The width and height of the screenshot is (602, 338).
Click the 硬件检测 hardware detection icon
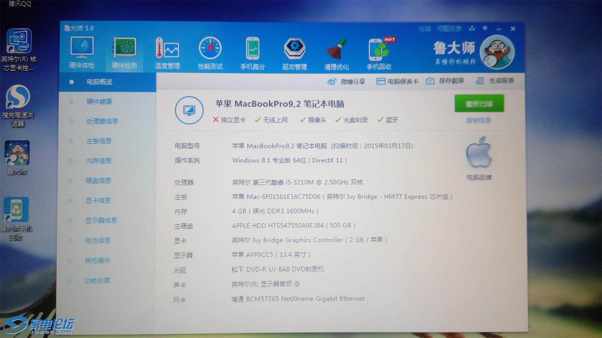coord(125,52)
